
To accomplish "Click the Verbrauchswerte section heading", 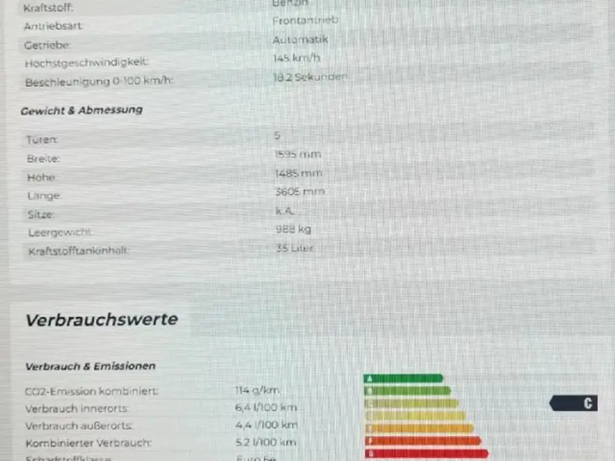I will pos(101,320).
